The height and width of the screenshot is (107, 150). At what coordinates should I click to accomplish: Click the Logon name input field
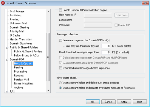coord(98,20)
